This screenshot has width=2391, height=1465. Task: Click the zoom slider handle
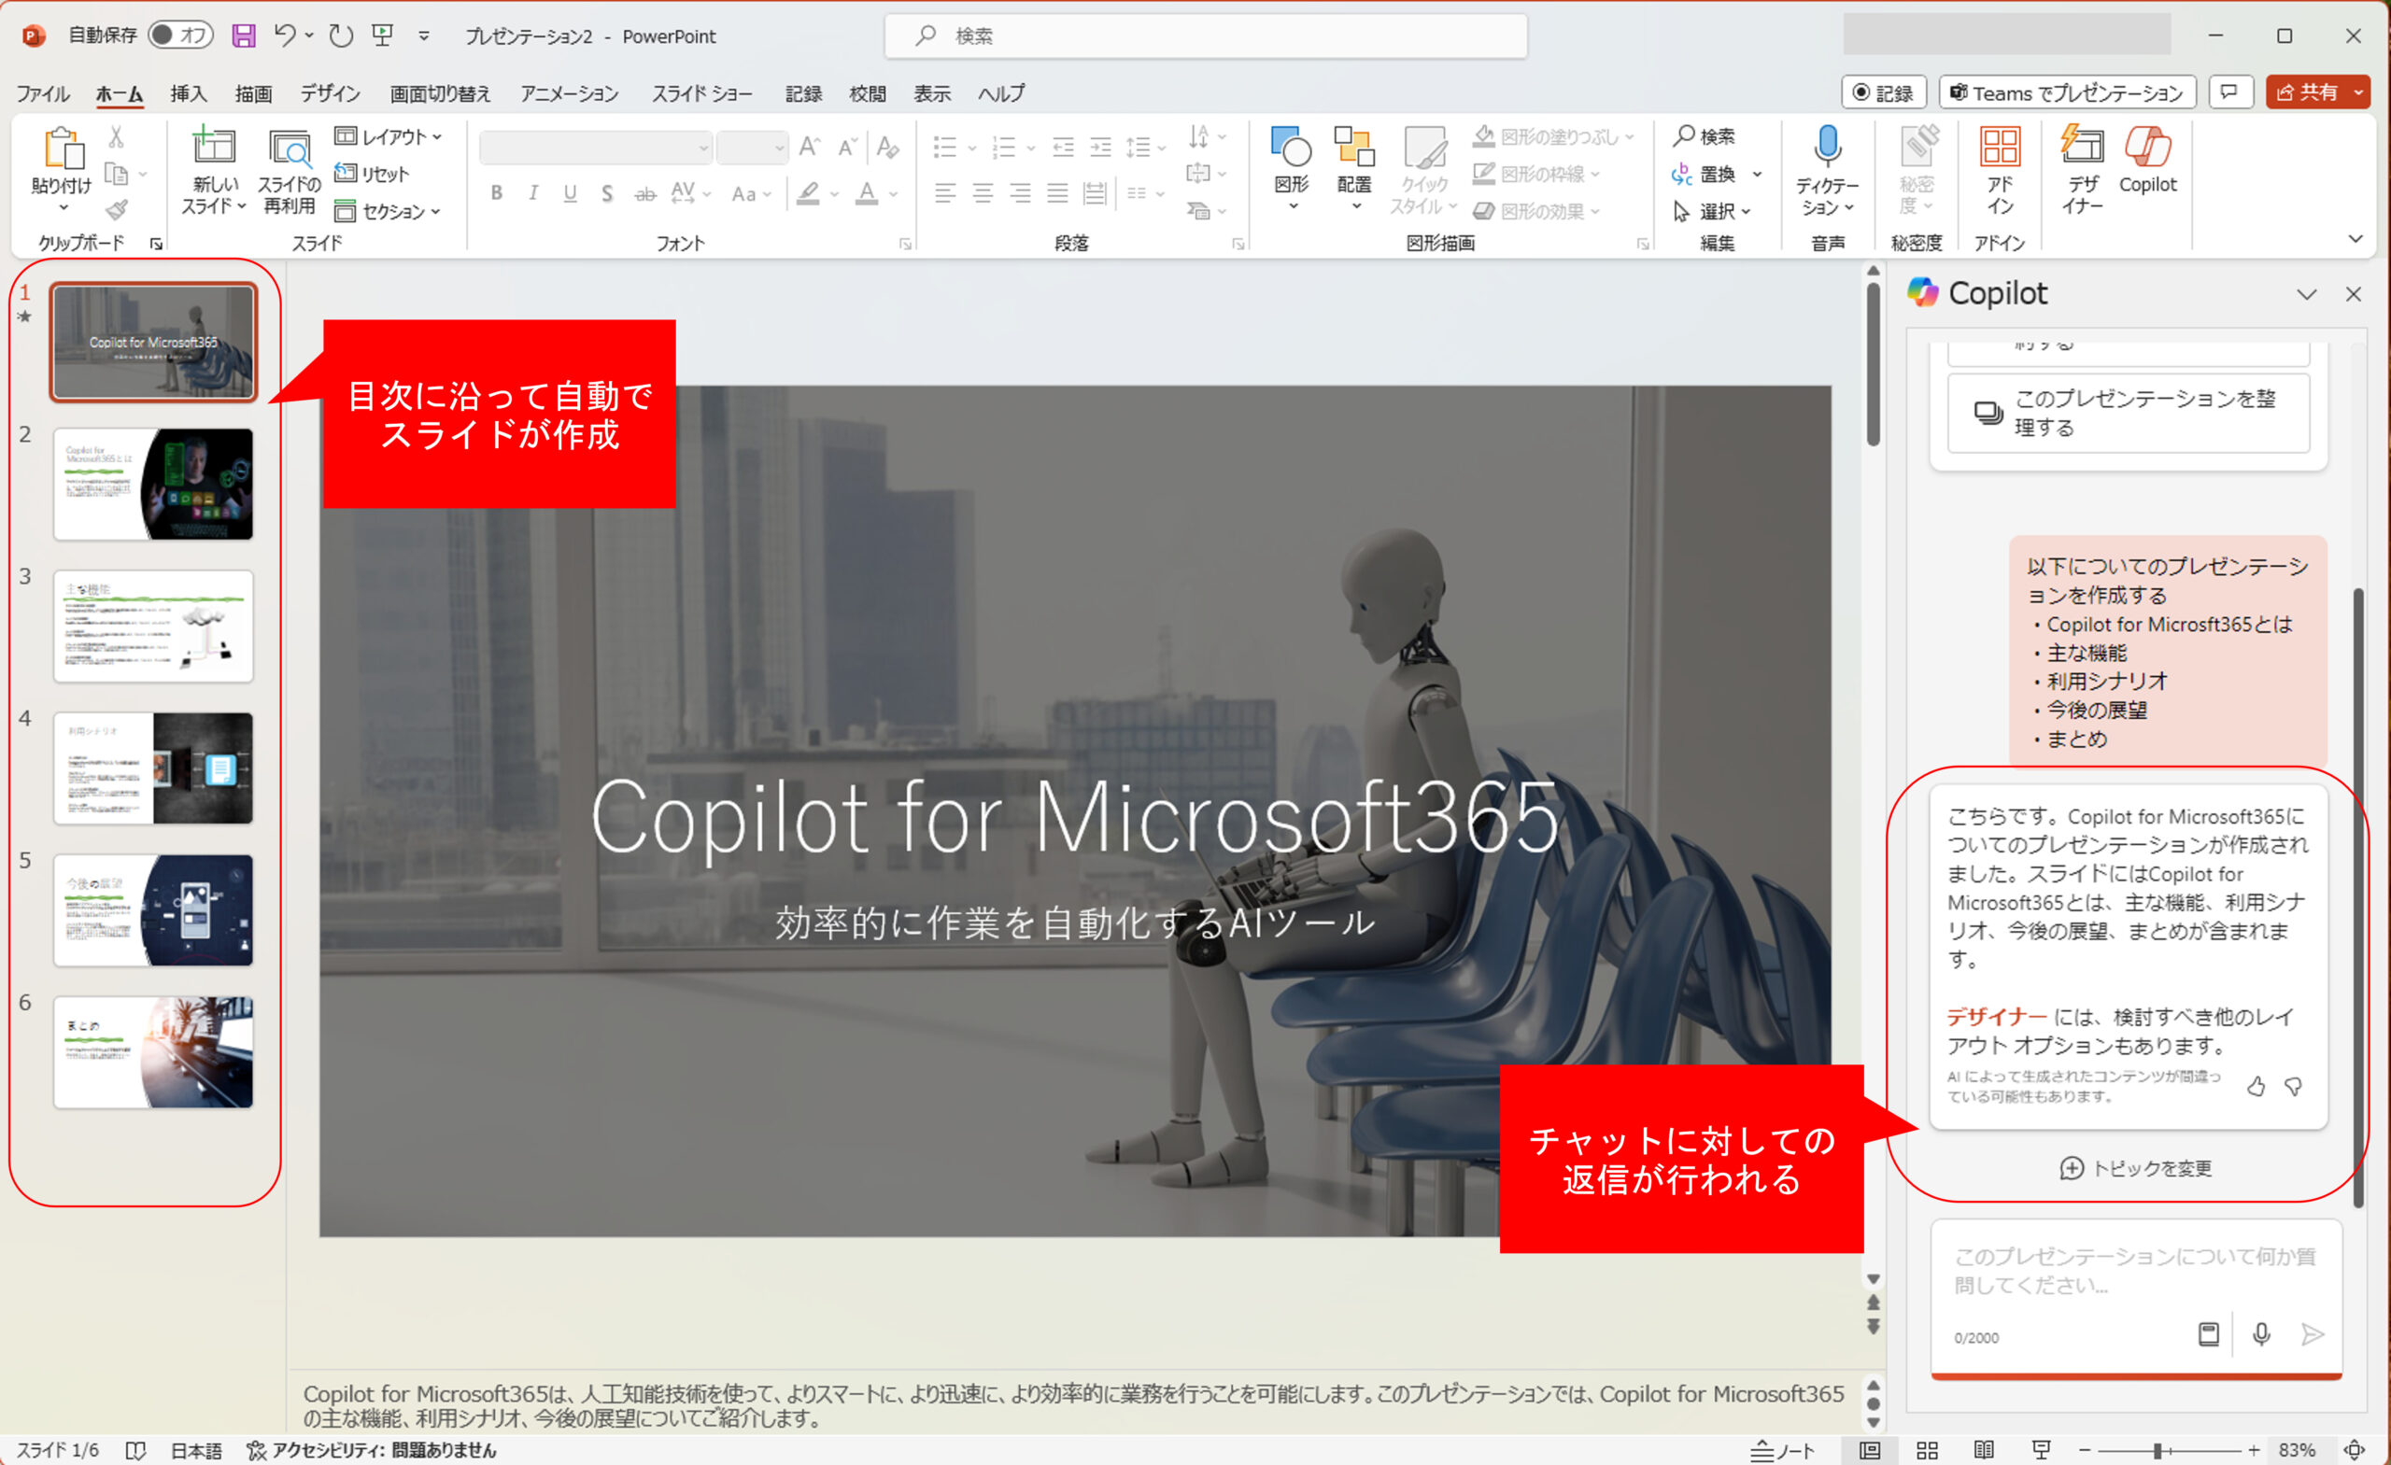click(x=2157, y=1450)
